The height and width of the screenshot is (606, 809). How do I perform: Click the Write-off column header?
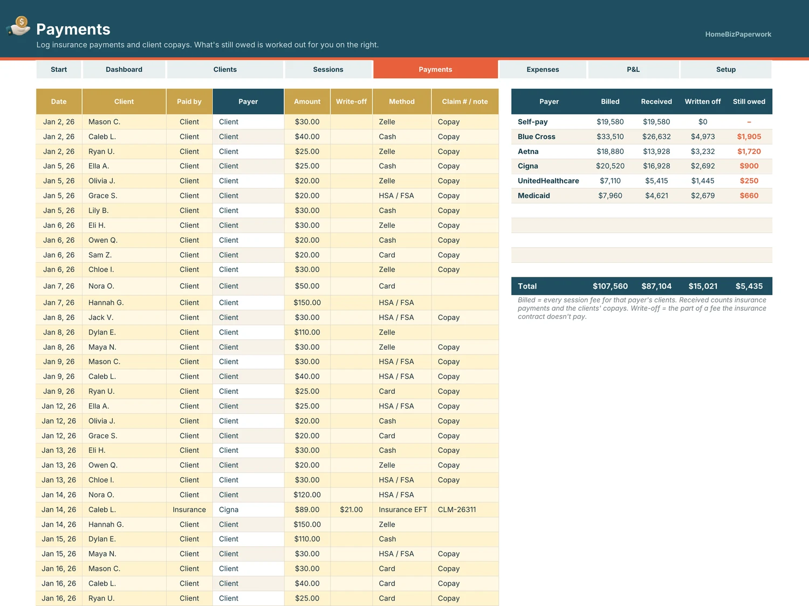tap(351, 101)
